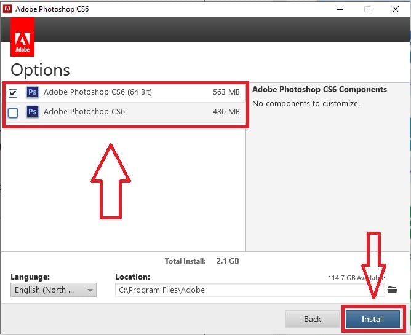This screenshot has height=335, width=411.
Task: Click the '114.7 GB Available' text
Action: [356, 278]
